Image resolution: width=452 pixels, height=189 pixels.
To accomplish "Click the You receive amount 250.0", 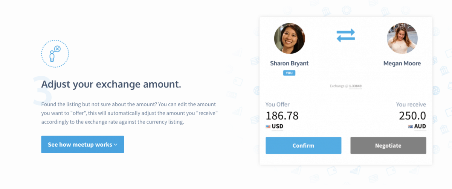I will point(412,116).
